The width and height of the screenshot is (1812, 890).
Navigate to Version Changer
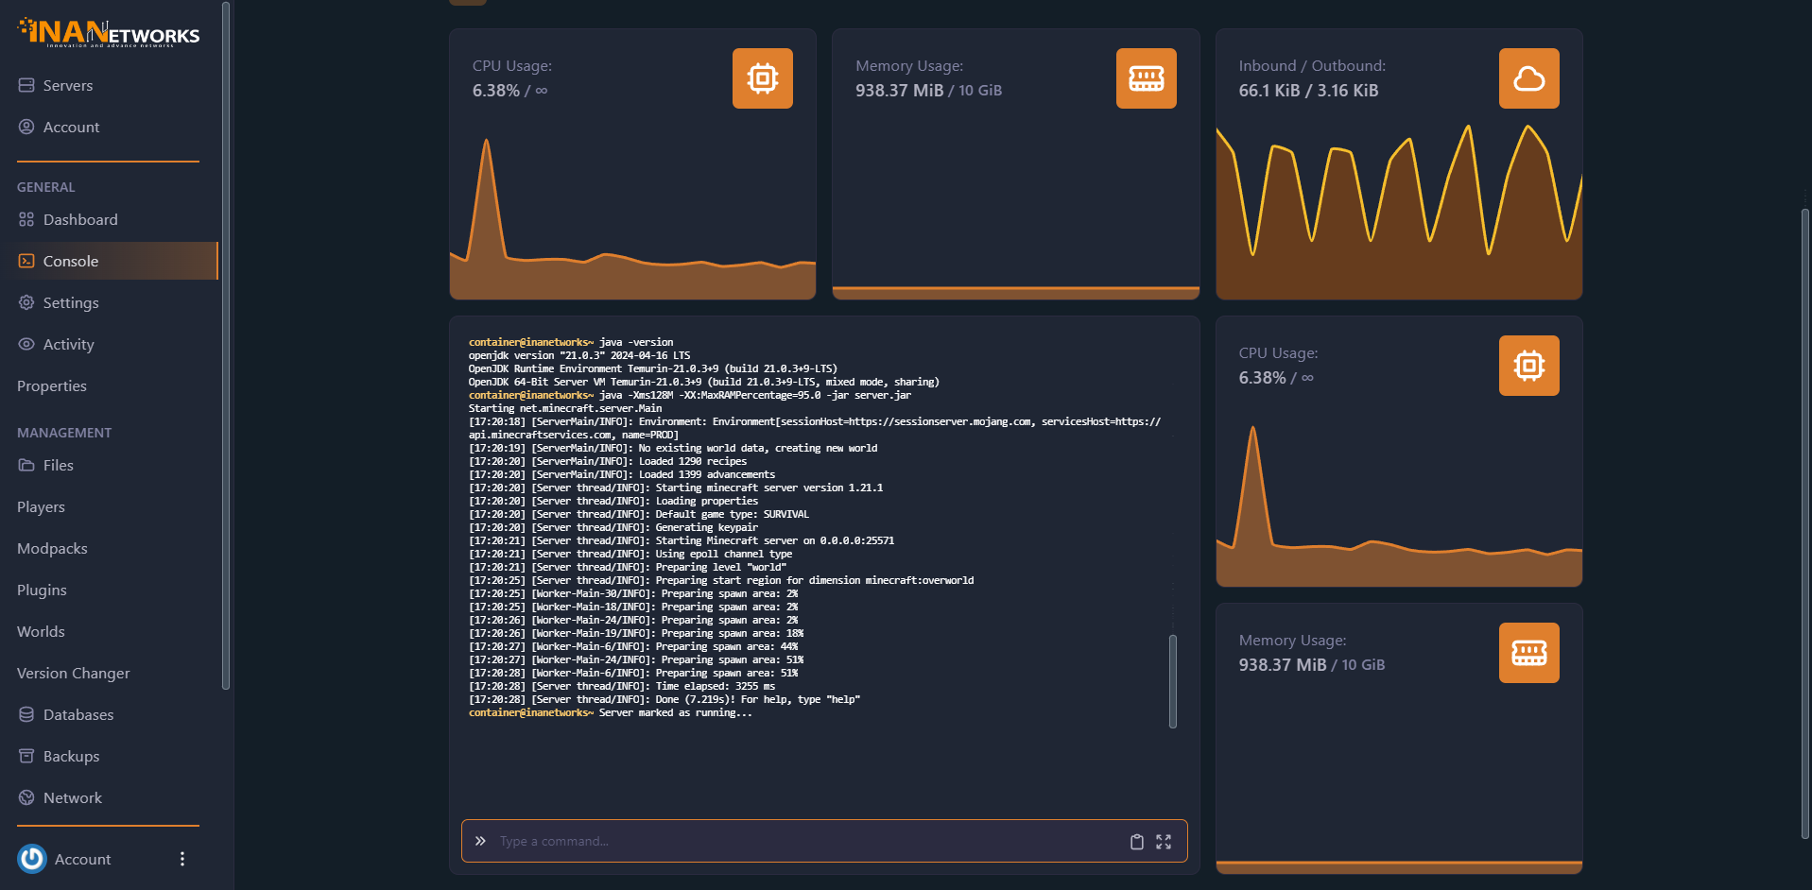pos(74,673)
